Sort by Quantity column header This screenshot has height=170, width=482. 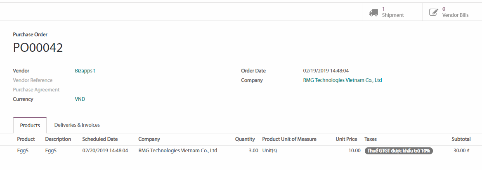[x=245, y=139]
